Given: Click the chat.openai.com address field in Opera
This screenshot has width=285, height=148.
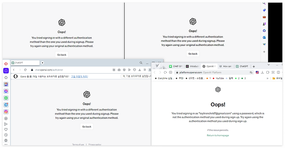Looking at the screenshot, I should [49, 70].
